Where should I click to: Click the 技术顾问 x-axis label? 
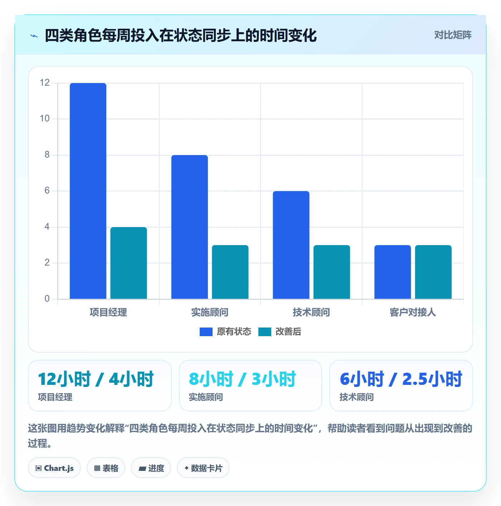click(311, 312)
